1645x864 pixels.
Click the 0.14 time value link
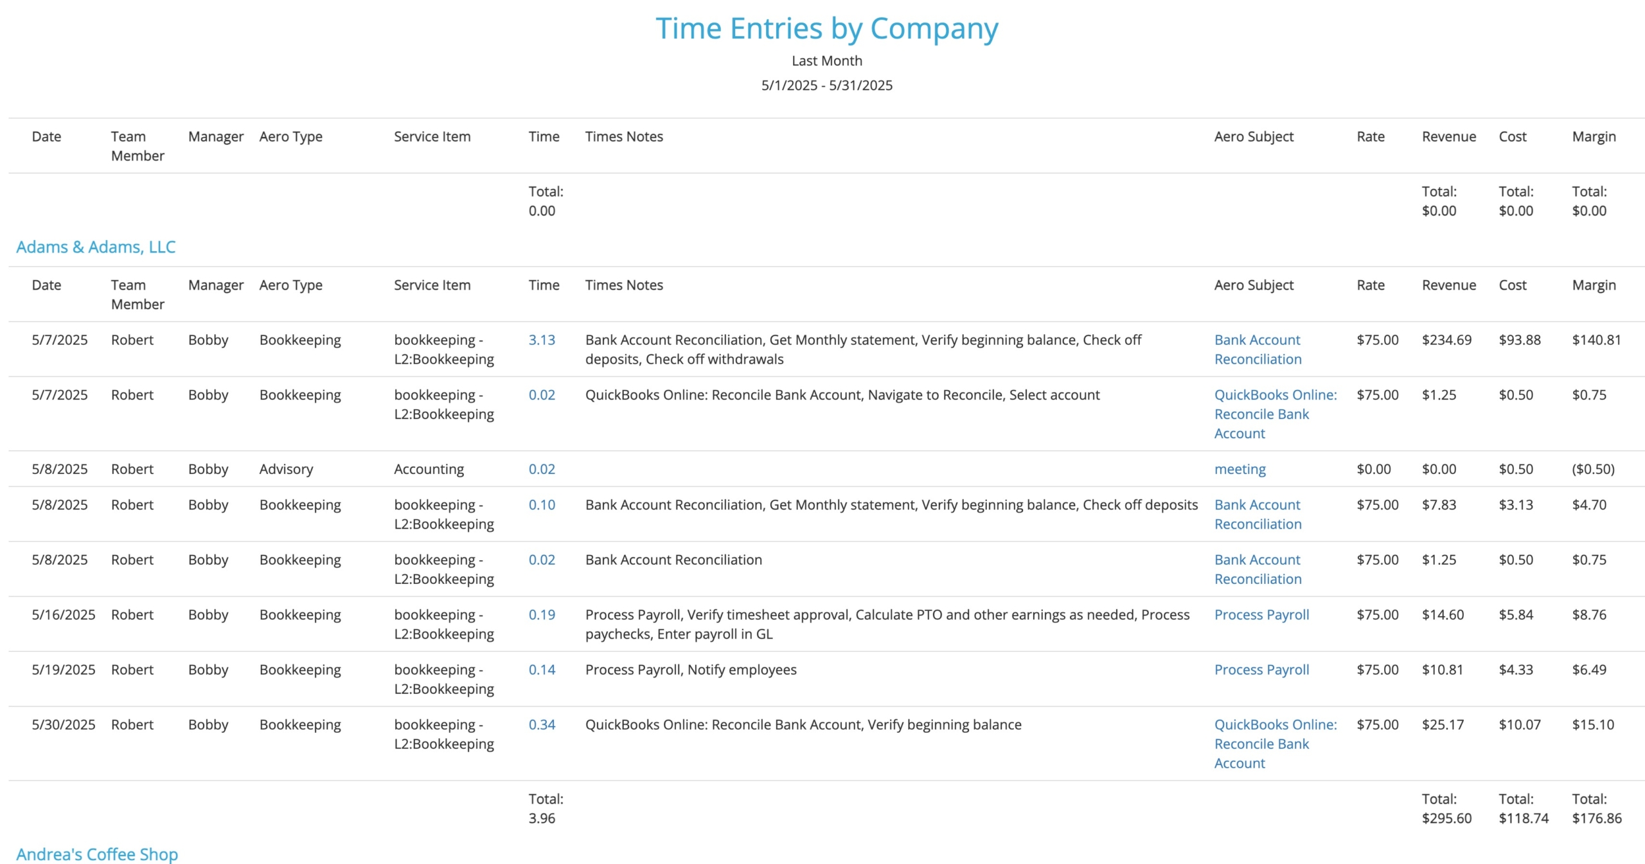click(542, 669)
